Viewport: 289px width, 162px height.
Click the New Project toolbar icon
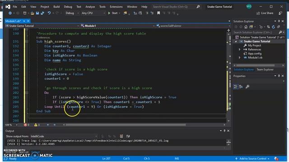(x=25, y=13)
